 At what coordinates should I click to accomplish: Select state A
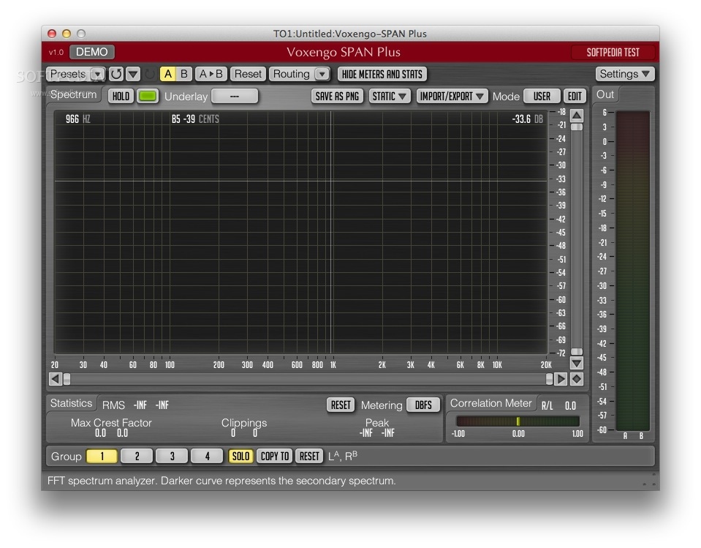point(168,74)
